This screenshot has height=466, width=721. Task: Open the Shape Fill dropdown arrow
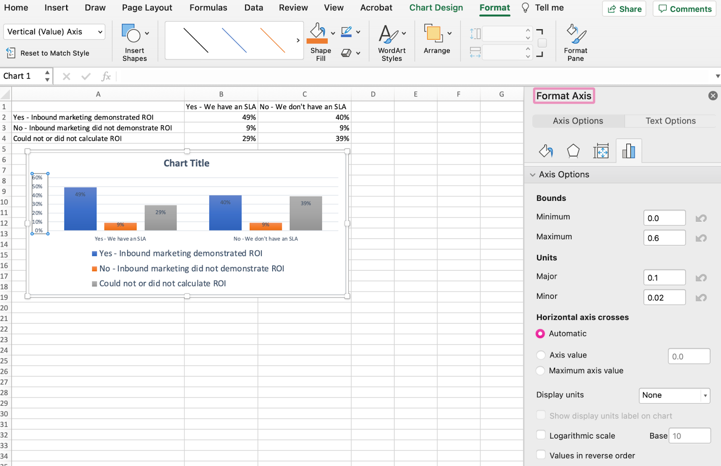[x=333, y=33]
